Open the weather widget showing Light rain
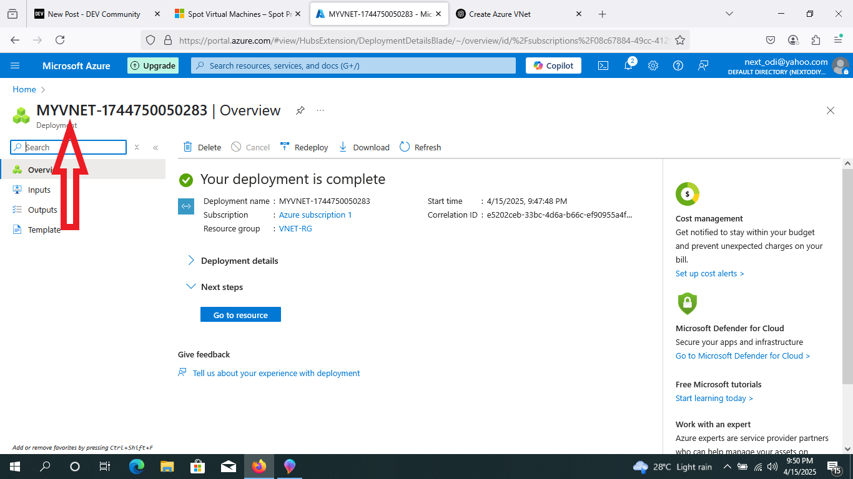The width and height of the screenshot is (853, 479). click(672, 467)
